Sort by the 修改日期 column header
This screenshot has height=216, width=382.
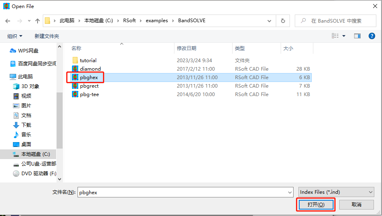186,48
